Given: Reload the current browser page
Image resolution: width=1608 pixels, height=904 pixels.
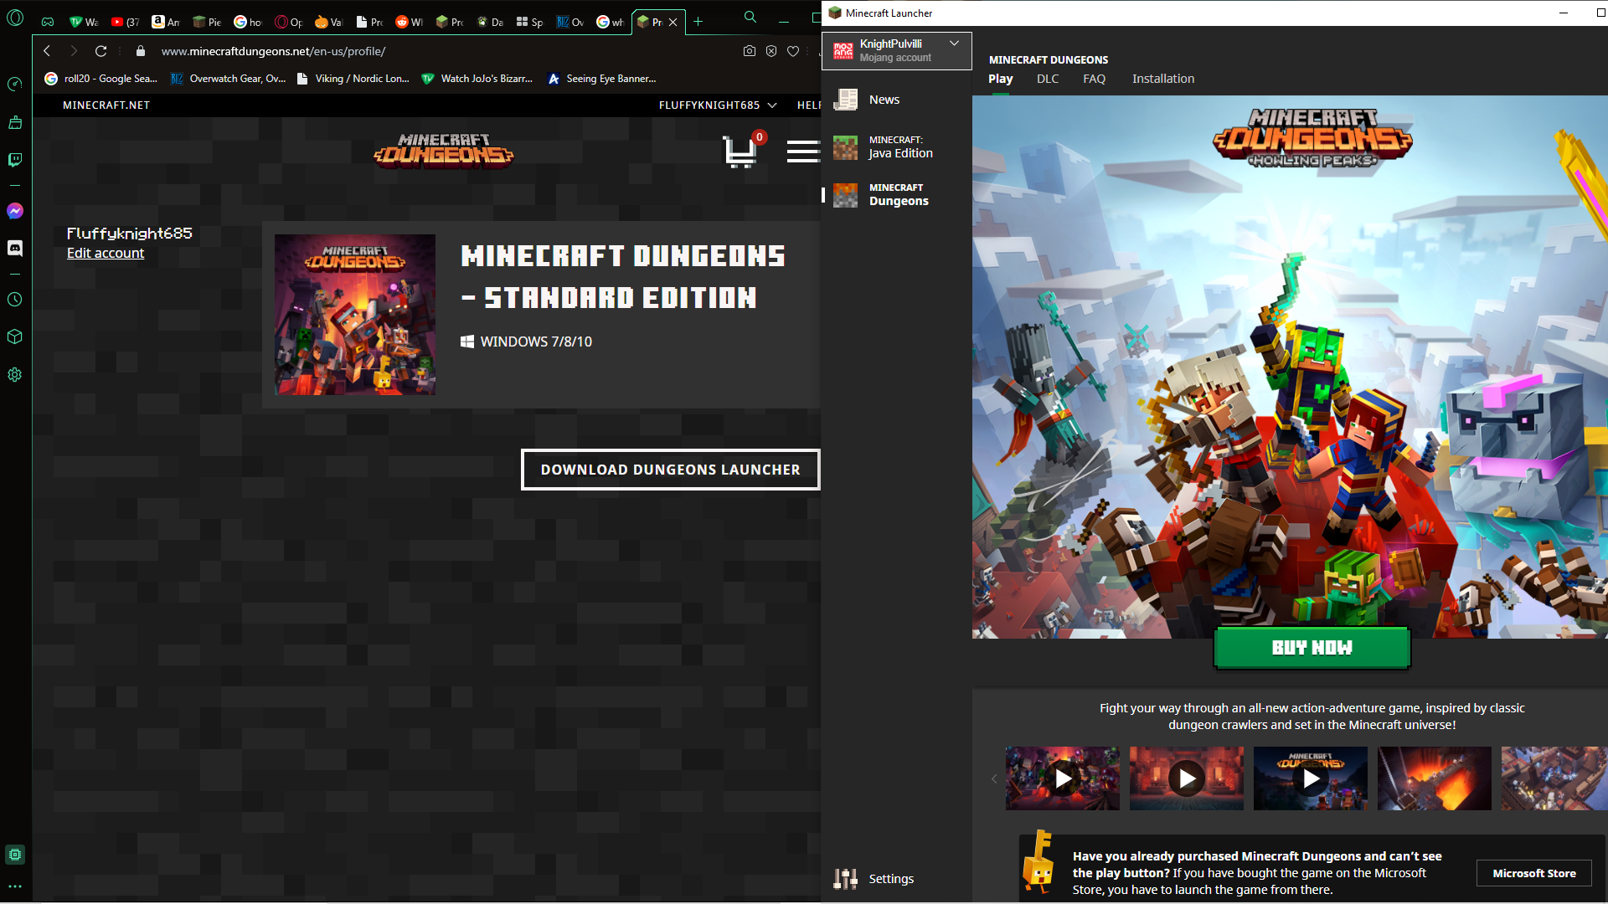Looking at the screenshot, I should 101,51.
